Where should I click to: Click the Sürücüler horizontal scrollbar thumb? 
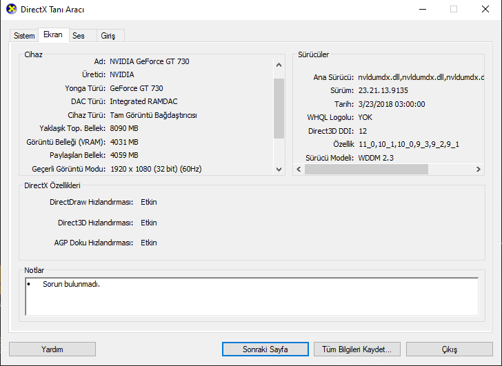tap(366, 170)
